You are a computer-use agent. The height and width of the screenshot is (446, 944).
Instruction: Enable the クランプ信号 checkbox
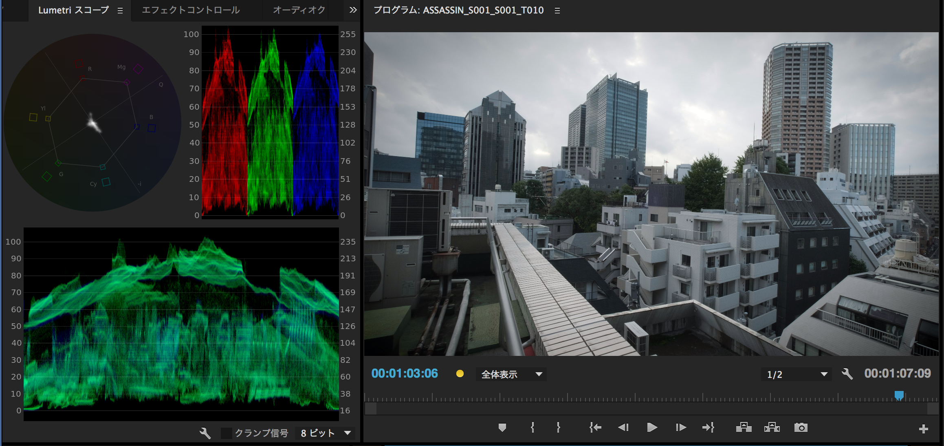[227, 433]
